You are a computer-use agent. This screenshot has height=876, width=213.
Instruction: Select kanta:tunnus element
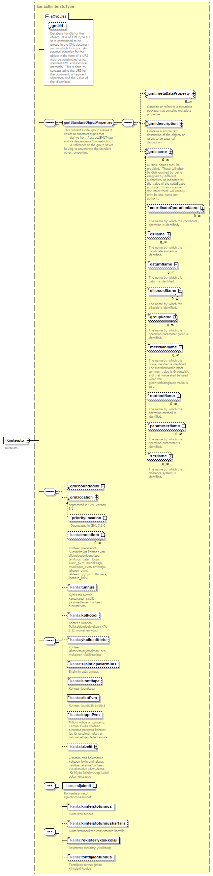[82, 587]
